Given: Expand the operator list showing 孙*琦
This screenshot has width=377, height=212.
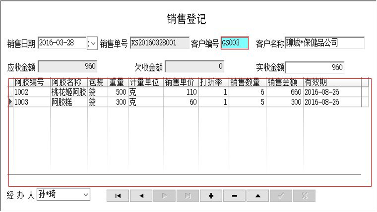Looking at the screenshot, I should [x=86, y=194].
